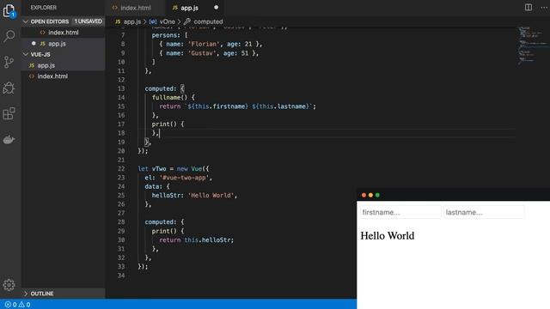
Task: Open the Run and Debug view
Action: [x=9, y=88]
